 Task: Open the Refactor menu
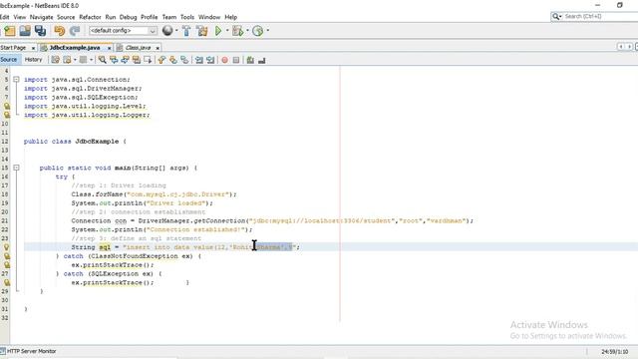[90, 17]
